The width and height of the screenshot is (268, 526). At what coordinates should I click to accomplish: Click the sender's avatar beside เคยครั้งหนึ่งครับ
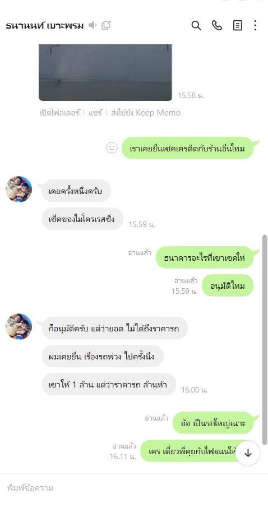click(x=19, y=189)
